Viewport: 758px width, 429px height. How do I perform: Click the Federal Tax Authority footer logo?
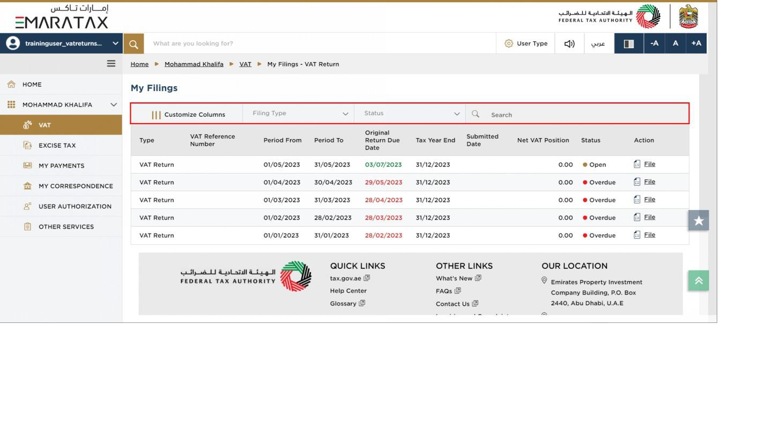246,276
